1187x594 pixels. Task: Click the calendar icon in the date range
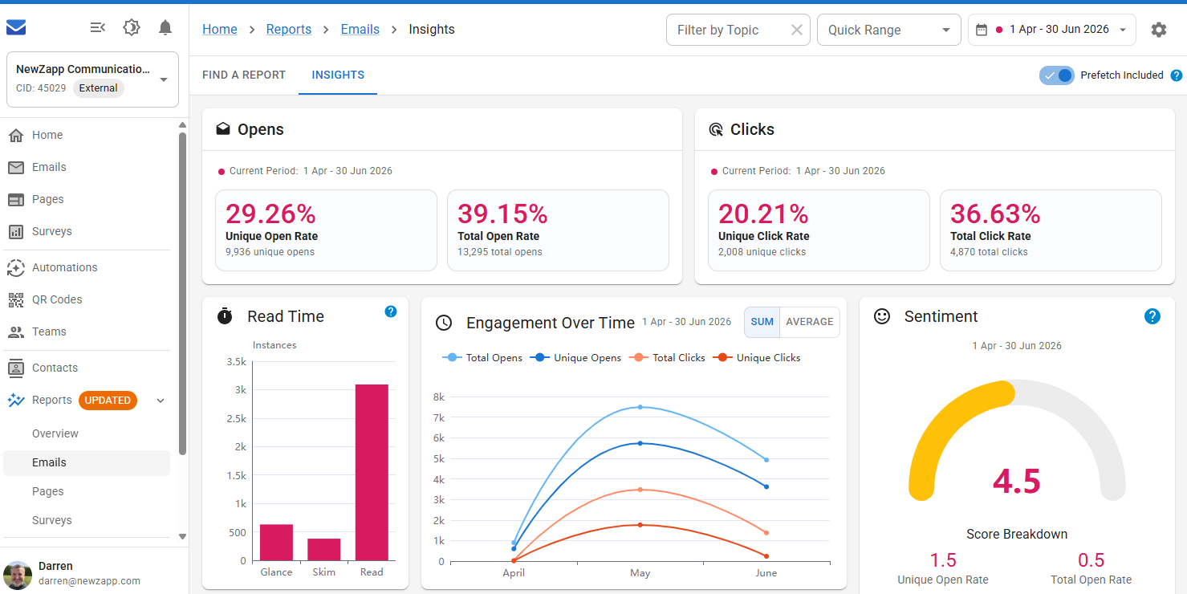click(x=982, y=30)
